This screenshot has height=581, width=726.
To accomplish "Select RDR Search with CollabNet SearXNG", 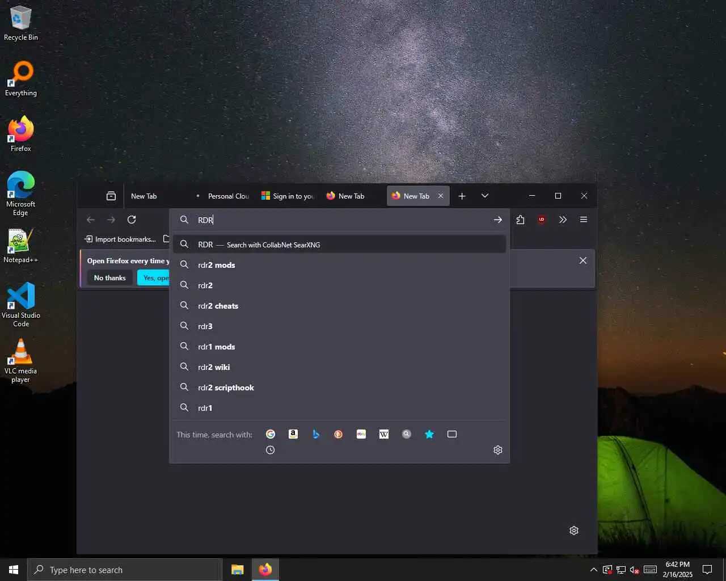I will 340,245.
